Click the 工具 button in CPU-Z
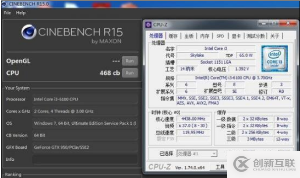The image size is (300, 178). click(x=220, y=167)
